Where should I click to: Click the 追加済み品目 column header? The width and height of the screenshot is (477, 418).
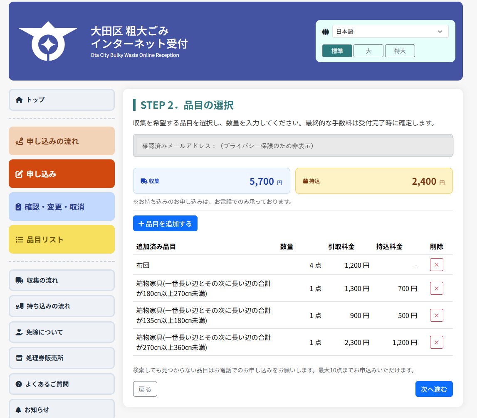coord(156,247)
